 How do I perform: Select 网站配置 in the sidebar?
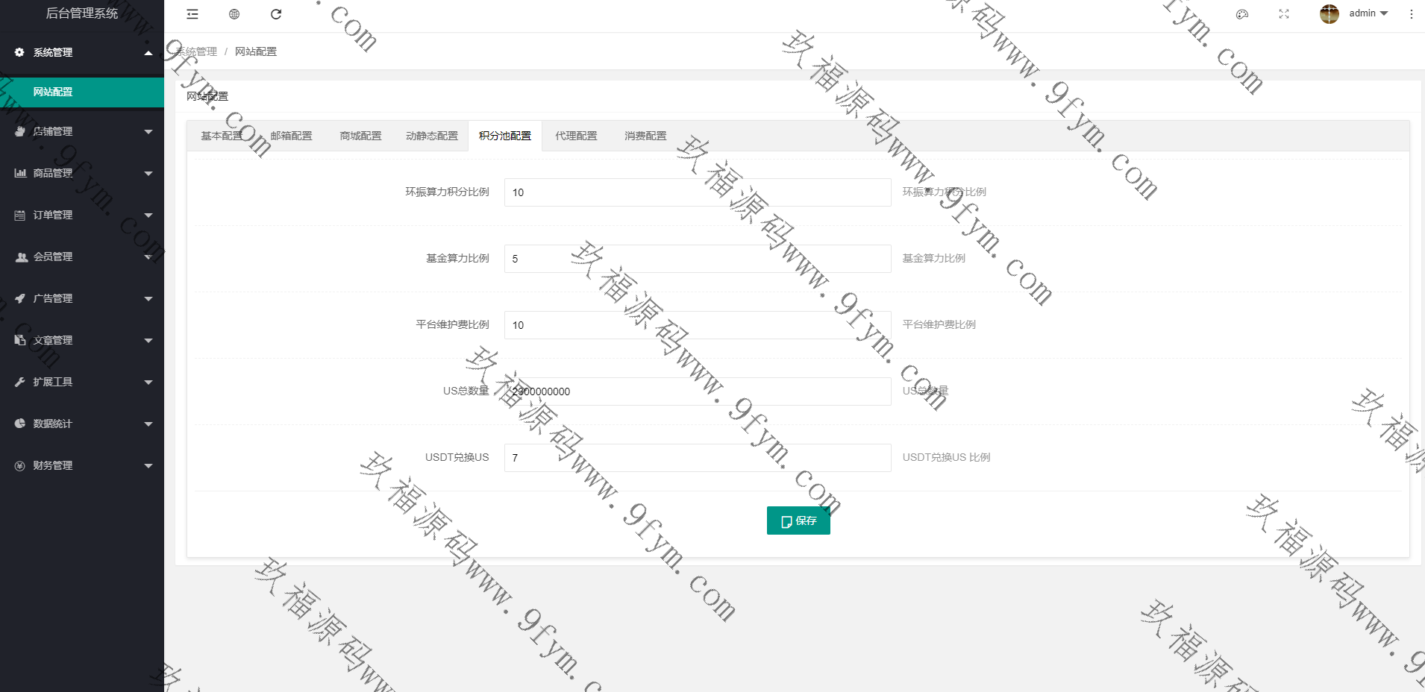click(82, 92)
